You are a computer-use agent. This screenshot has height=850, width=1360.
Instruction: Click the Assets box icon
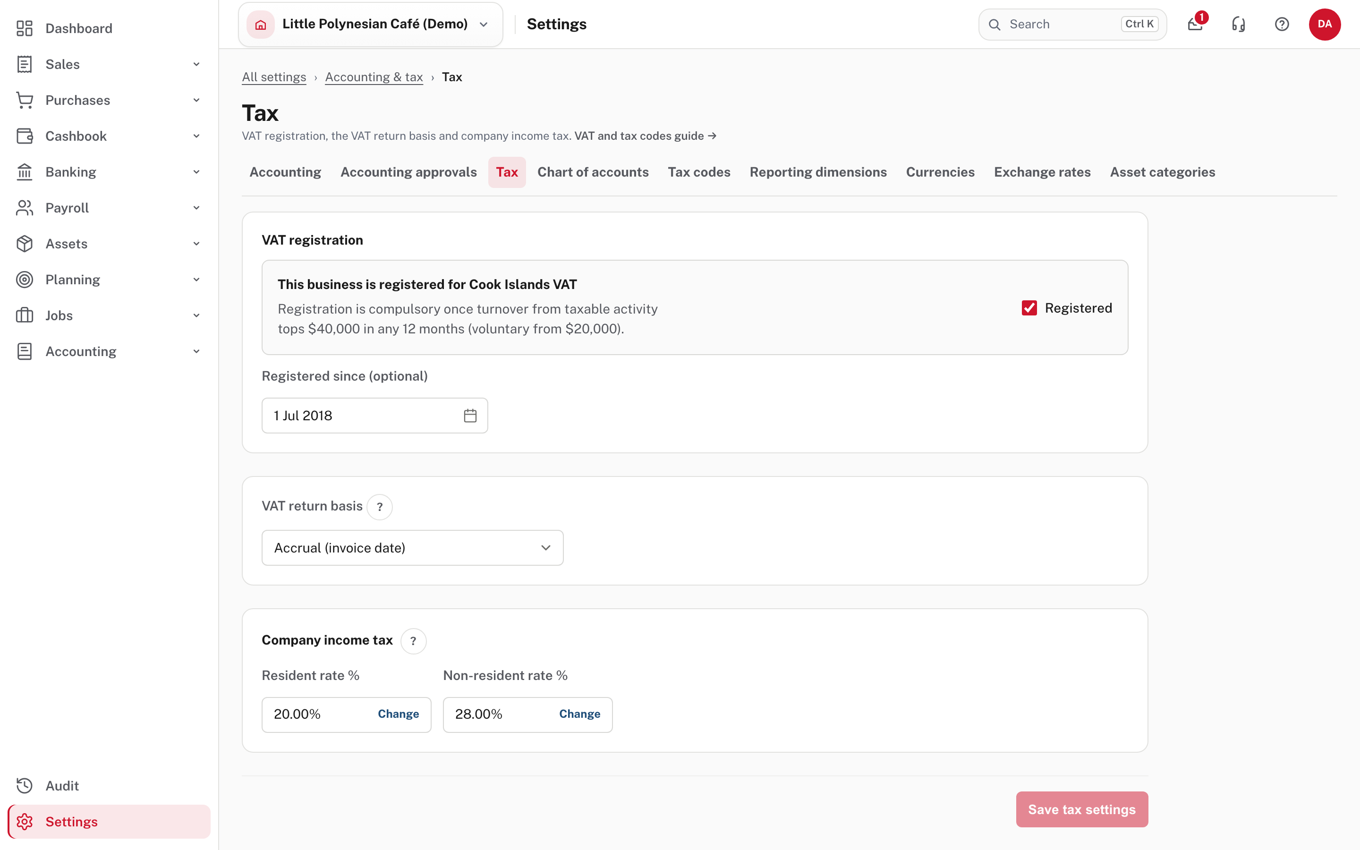(24, 244)
